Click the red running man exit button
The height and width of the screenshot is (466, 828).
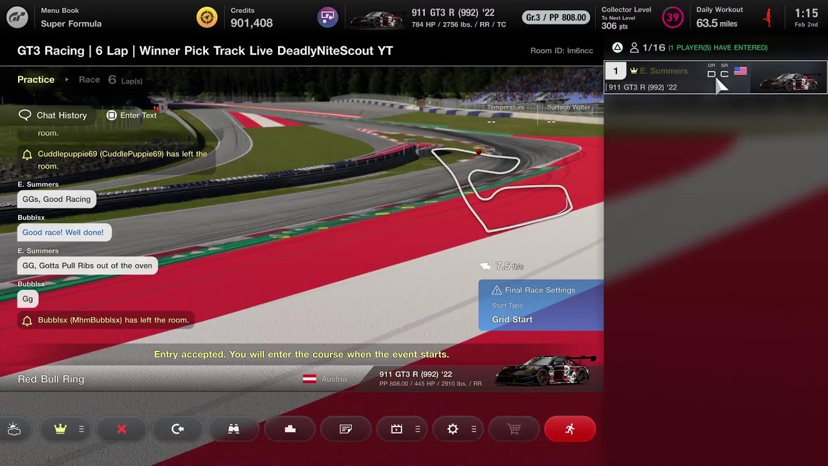click(570, 429)
